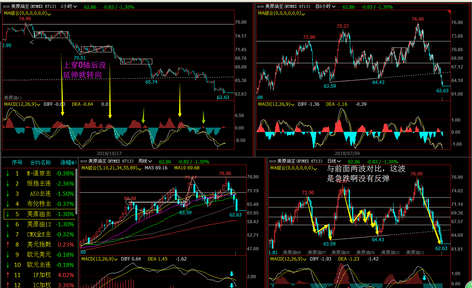
Task: Click the contract list vertical scrollbar
Action: 77,192
